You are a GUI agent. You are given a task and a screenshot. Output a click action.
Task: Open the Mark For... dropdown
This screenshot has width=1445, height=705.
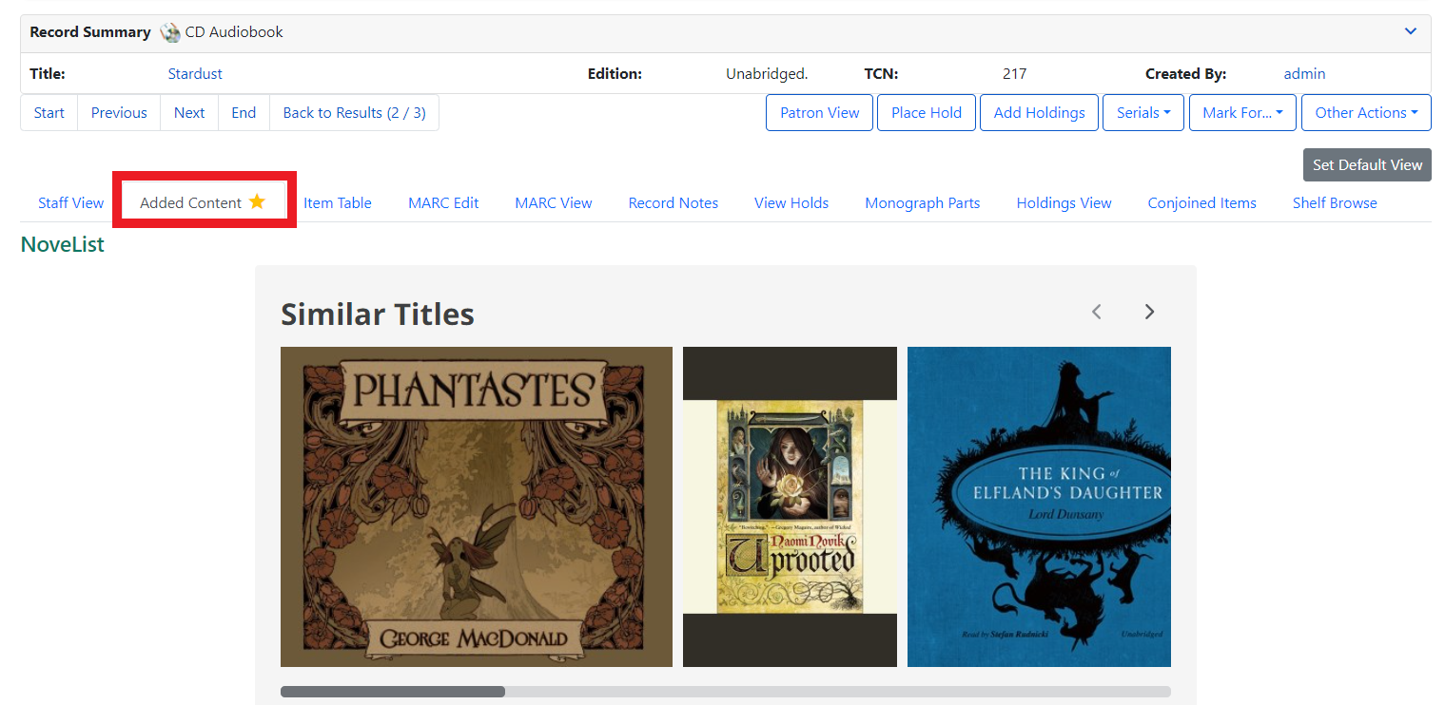[x=1242, y=112]
